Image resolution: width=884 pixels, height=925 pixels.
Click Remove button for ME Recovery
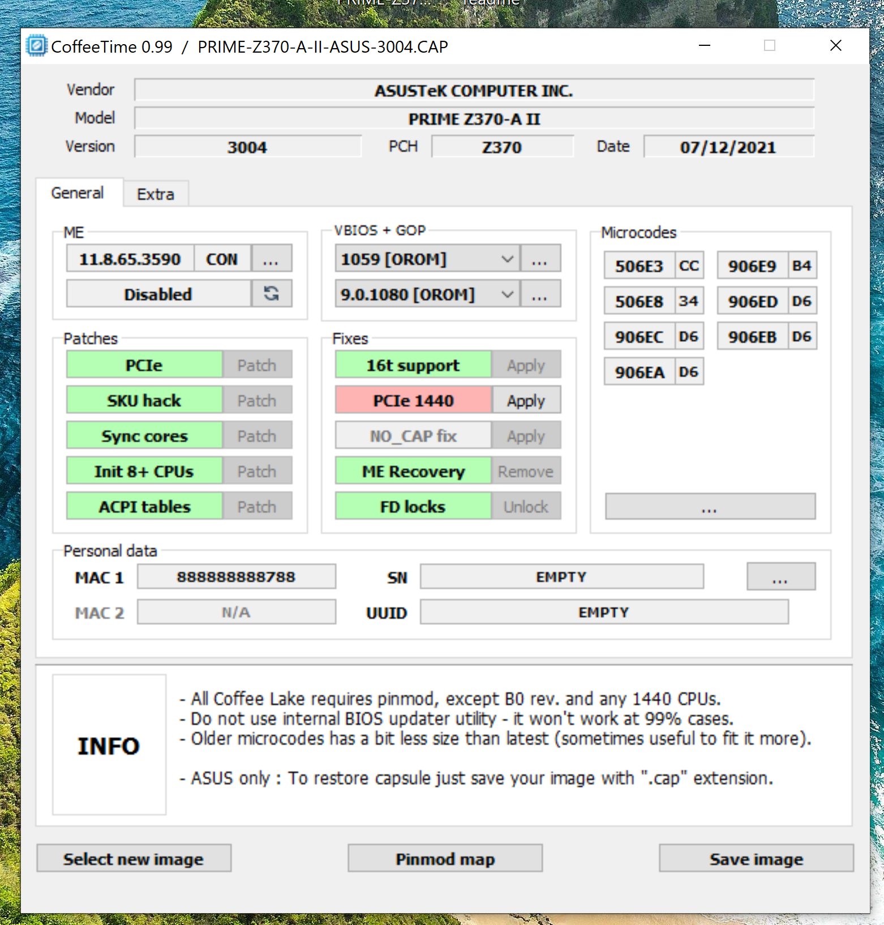(x=526, y=471)
